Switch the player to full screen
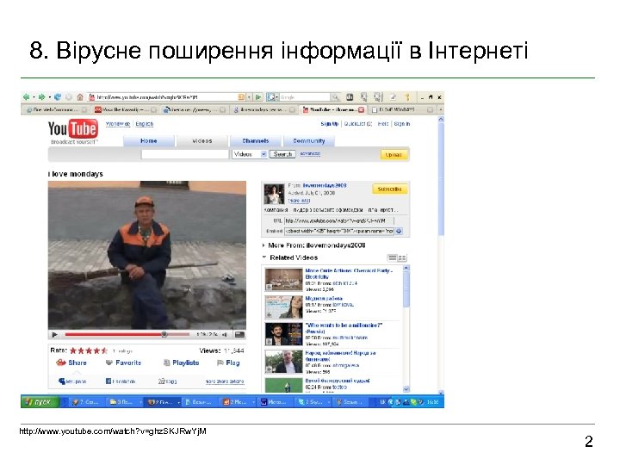Screen dimensions: 620x465 click(239, 334)
